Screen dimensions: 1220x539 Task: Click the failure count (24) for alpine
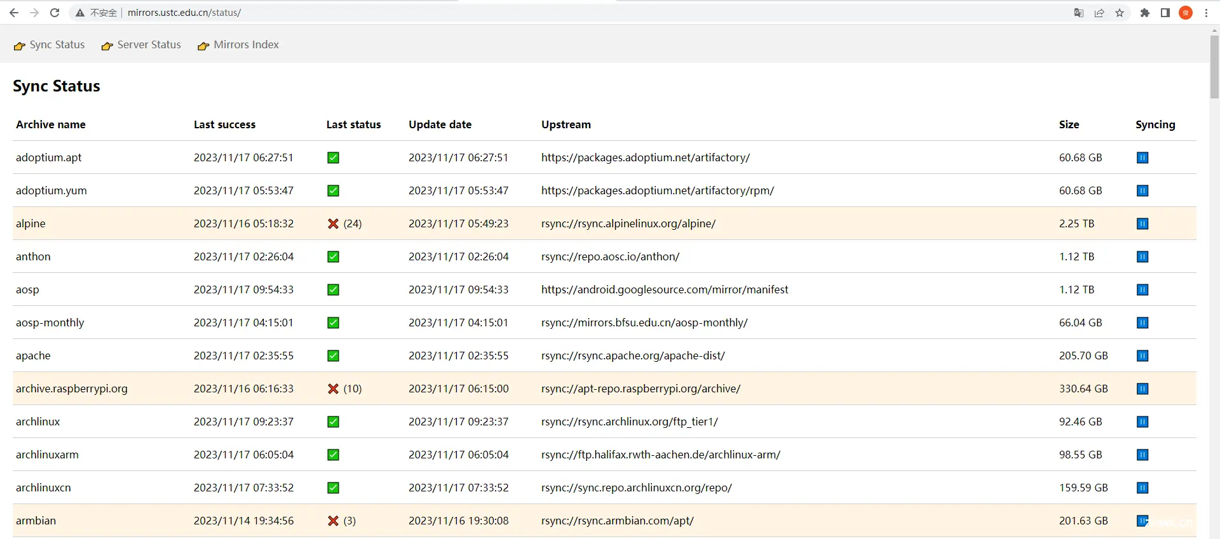point(353,223)
